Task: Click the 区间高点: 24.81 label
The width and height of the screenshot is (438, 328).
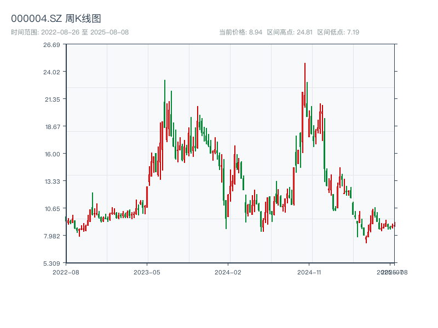Action: [x=290, y=32]
